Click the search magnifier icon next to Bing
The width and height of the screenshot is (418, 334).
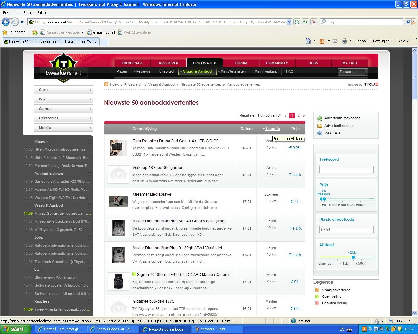[408, 22]
